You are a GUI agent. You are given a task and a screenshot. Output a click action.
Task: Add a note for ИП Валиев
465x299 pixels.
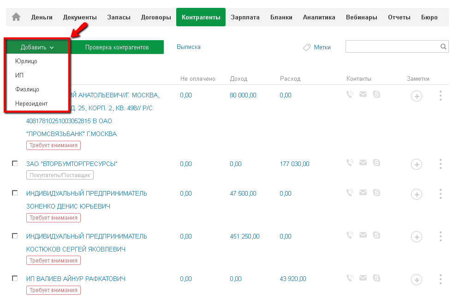pyautogui.click(x=417, y=280)
